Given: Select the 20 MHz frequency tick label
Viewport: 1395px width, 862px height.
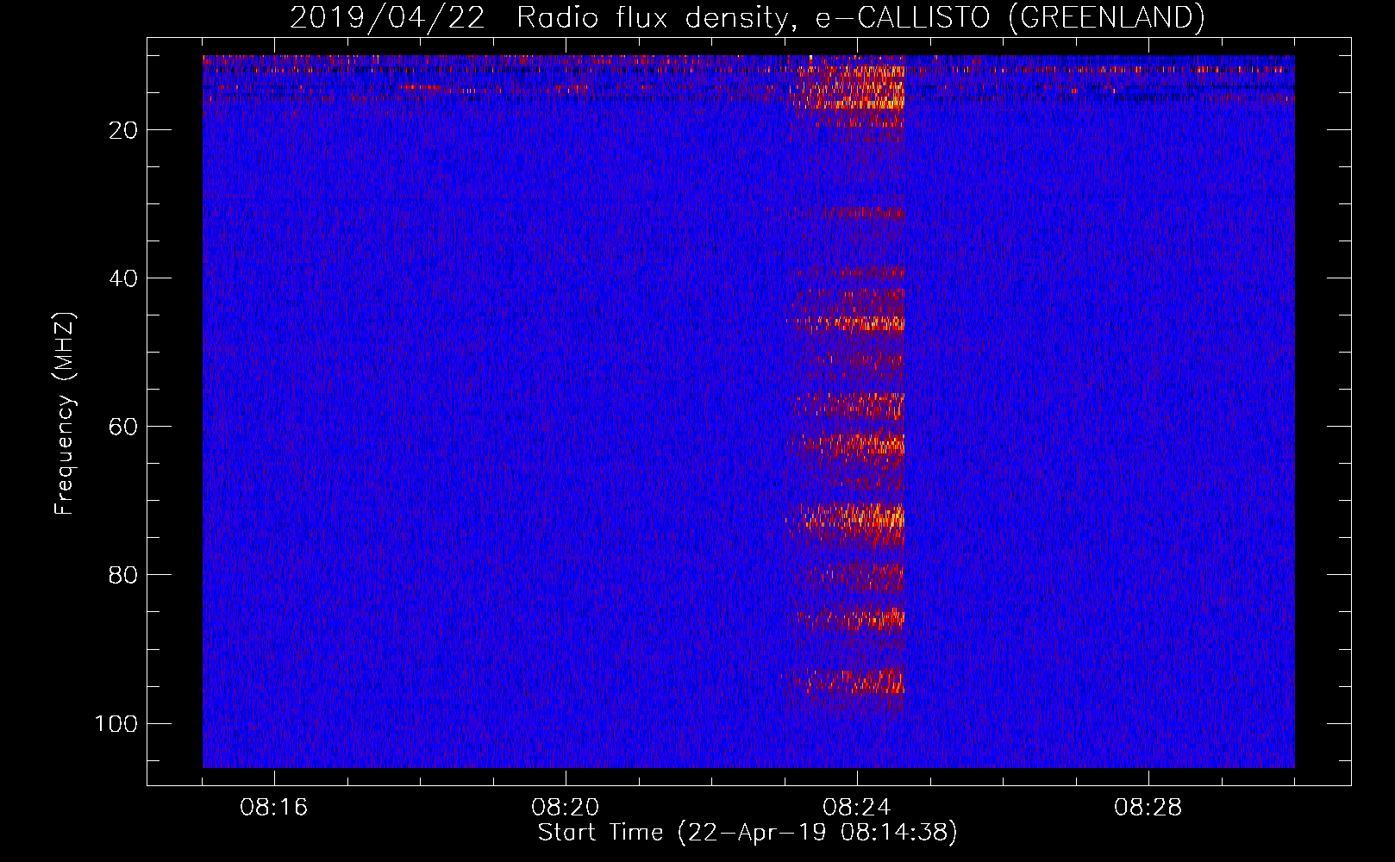Looking at the screenshot, I should point(123,130).
